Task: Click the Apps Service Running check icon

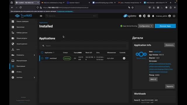Action: (121, 26)
